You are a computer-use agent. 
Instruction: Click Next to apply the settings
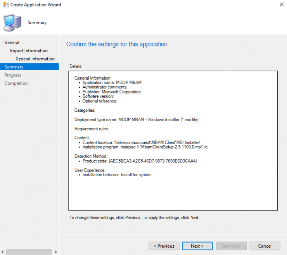pos(197,246)
